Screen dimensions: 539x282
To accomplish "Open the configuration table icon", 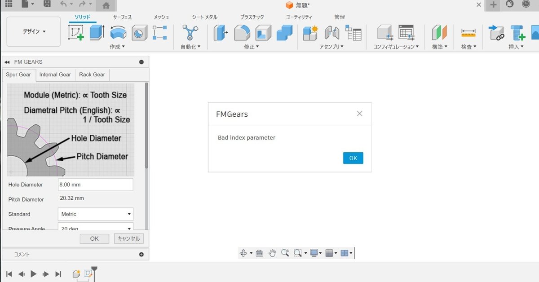I will pyautogui.click(x=406, y=33).
